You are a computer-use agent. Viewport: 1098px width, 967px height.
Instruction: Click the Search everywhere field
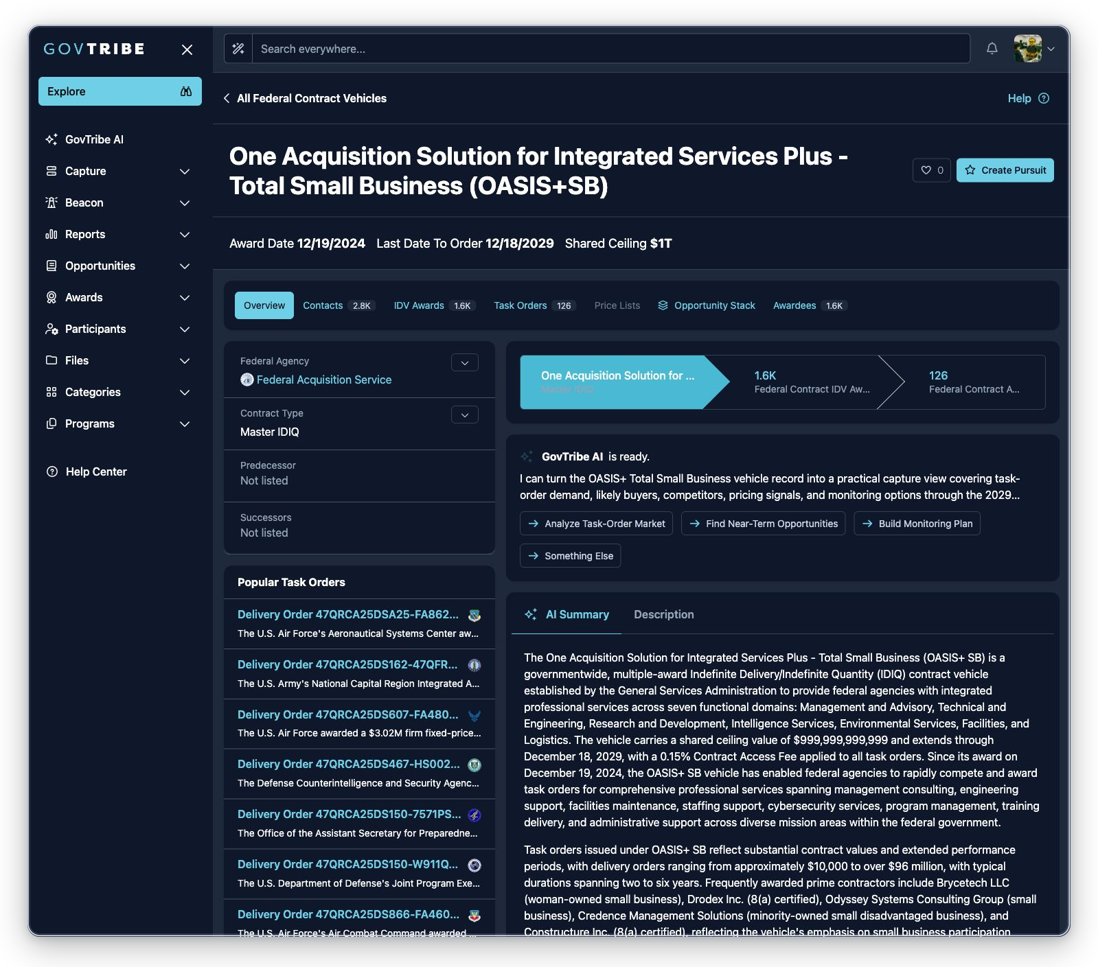[611, 49]
